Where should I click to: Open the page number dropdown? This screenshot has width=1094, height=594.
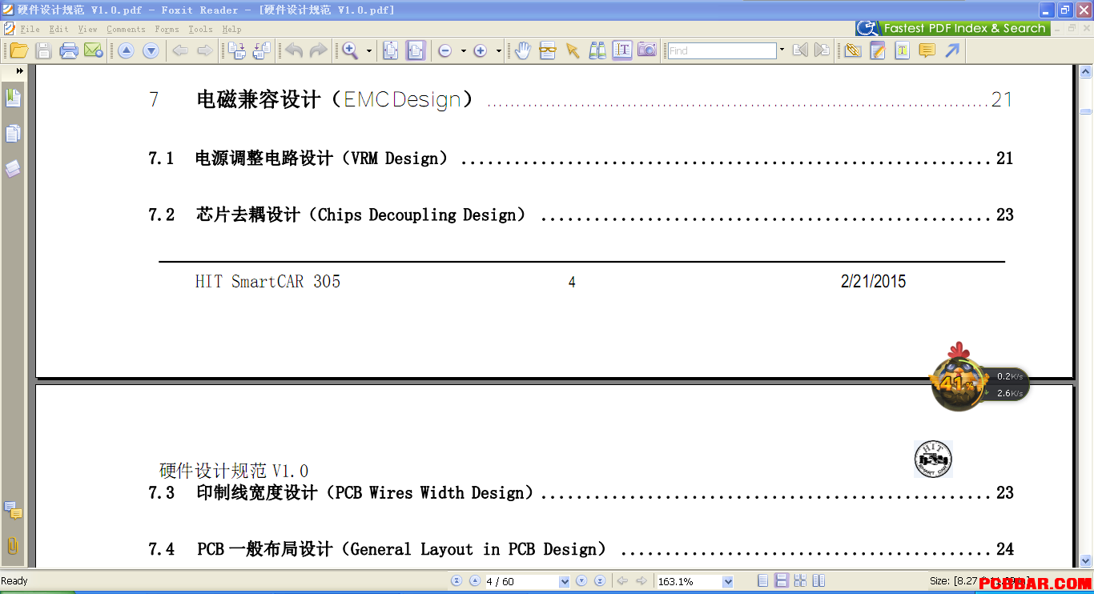coord(565,581)
